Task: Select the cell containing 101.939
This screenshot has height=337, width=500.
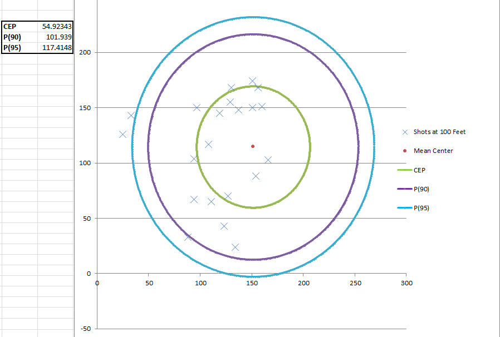Action: click(x=56, y=37)
